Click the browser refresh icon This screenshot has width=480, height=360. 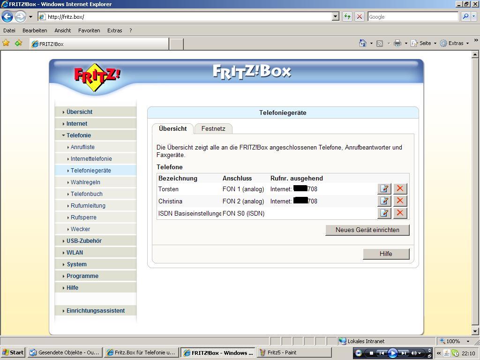click(347, 16)
